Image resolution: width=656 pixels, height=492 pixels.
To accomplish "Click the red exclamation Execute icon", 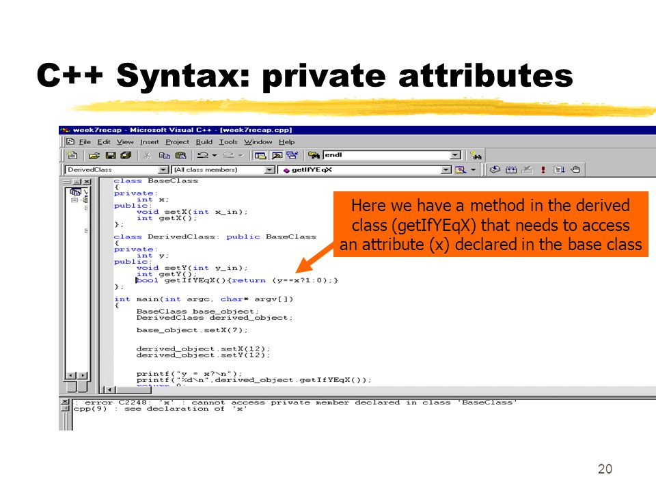I will point(543,169).
